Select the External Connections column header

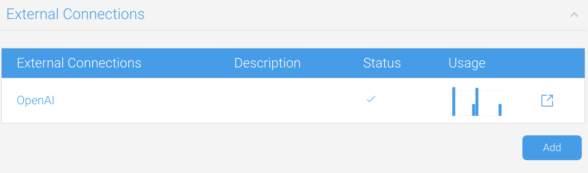[79, 63]
